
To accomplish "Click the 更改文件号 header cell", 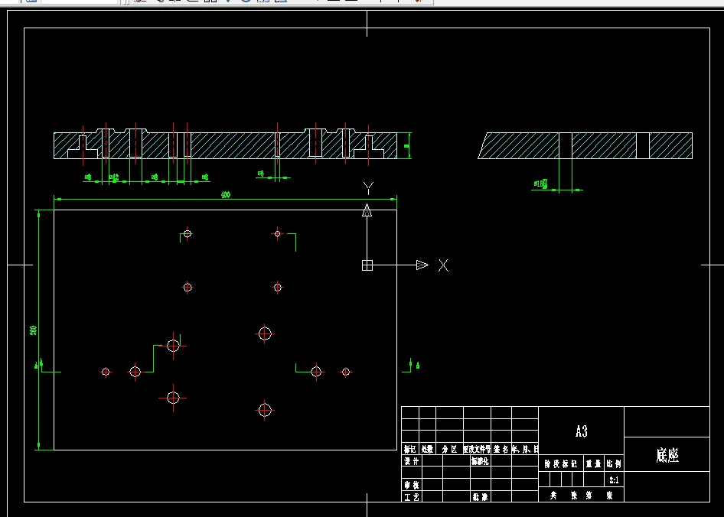I will click(477, 449).
